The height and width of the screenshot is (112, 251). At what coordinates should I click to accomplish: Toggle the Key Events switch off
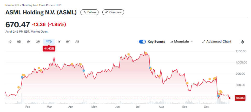point(142,42)
